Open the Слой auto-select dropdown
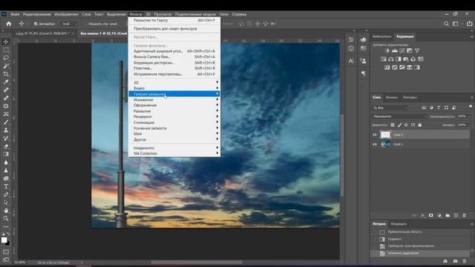 point(69,24)
